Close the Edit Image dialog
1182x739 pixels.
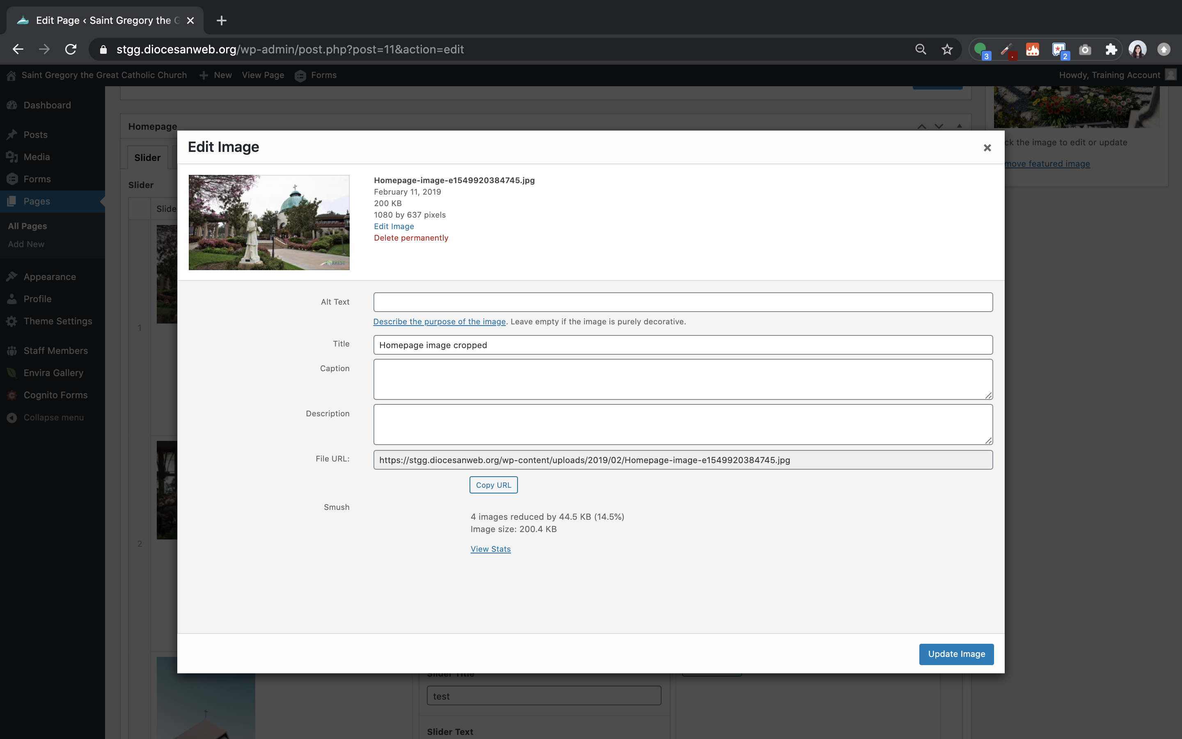tap(987, 148)
